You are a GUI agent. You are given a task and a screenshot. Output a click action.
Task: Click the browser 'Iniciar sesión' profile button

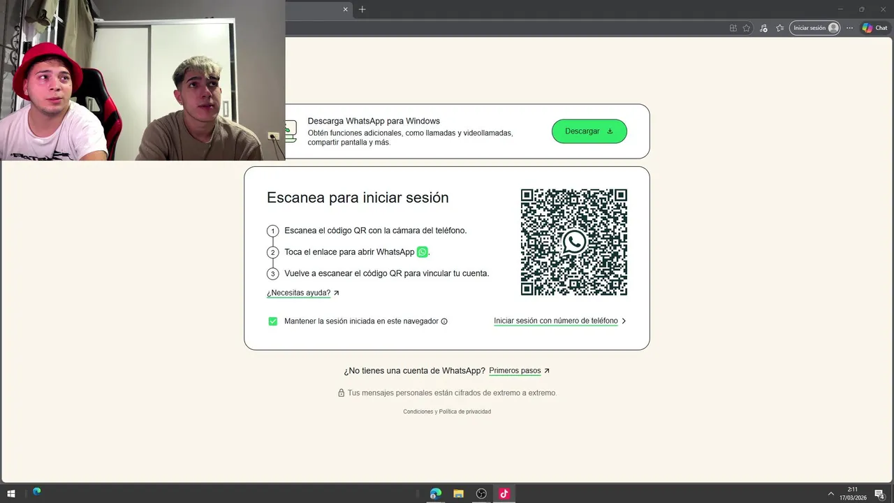click(x=815, y=28)
